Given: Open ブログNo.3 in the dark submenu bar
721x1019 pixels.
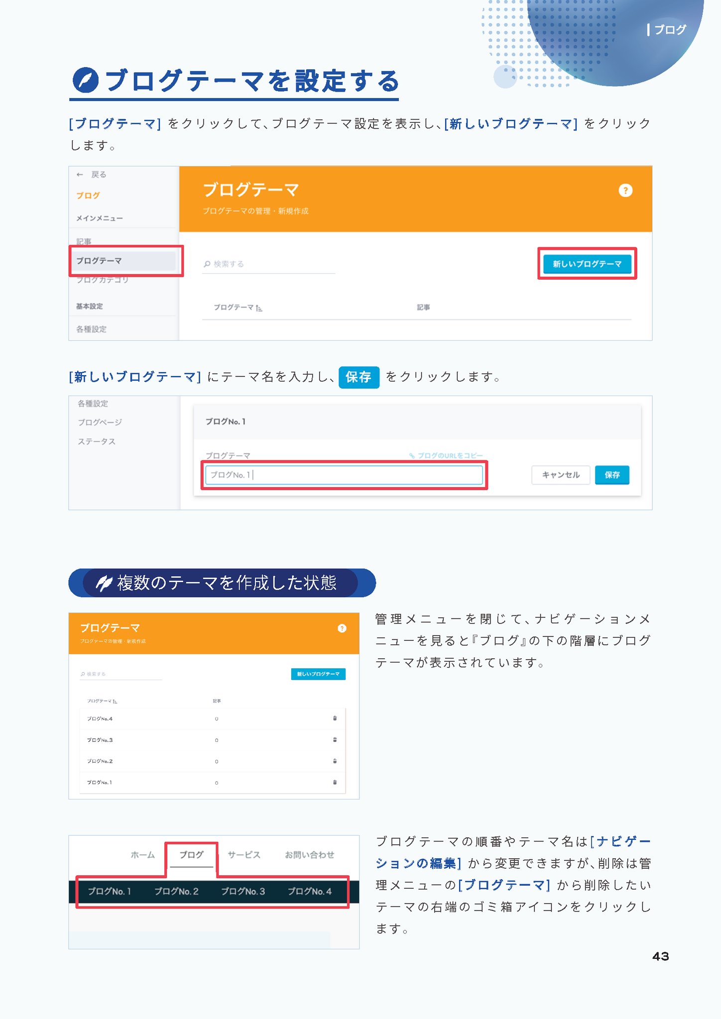Looking at the screenshot, I should [x=243, y=891].
